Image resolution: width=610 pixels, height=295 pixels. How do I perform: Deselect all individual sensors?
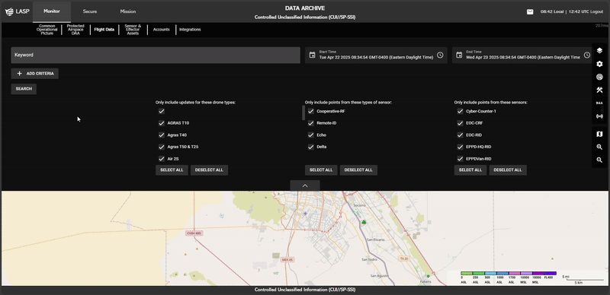508,170
